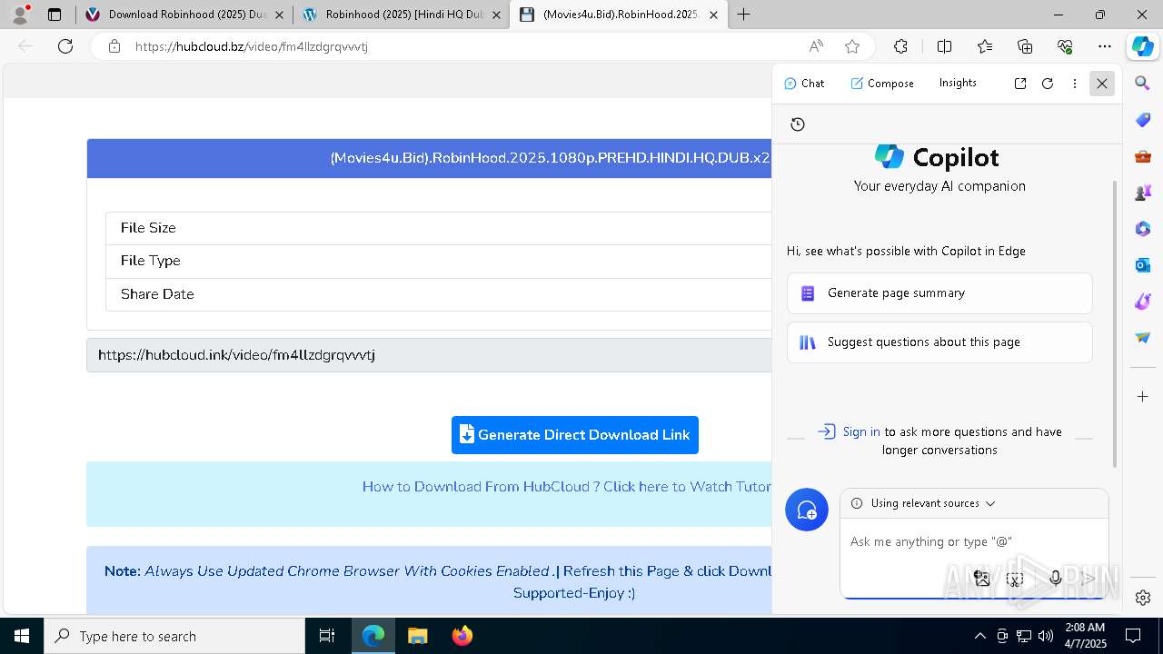Image resolution: width=1163 pixels, height=654 pixels.
Task: Open sidebar Games chess icon
Action: pos(1143,193)
